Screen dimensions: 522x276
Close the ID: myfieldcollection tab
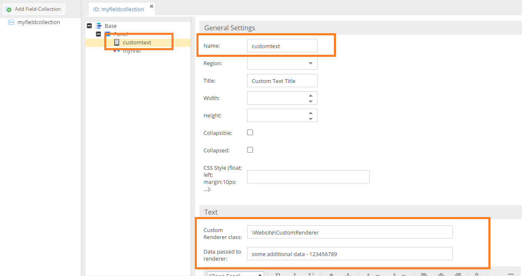pos(152,6)
